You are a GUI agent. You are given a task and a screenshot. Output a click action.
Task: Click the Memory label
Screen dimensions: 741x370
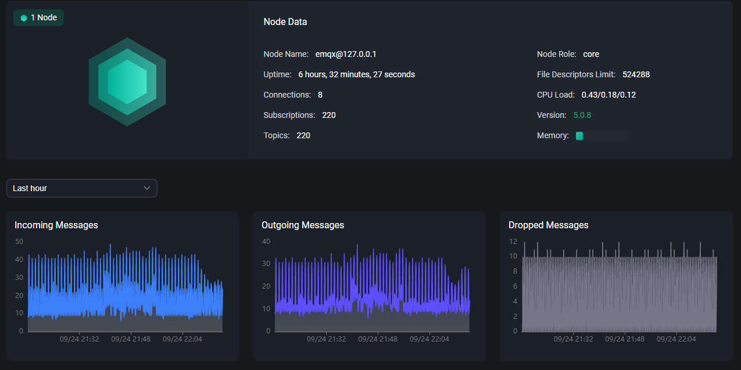(553, 135)
